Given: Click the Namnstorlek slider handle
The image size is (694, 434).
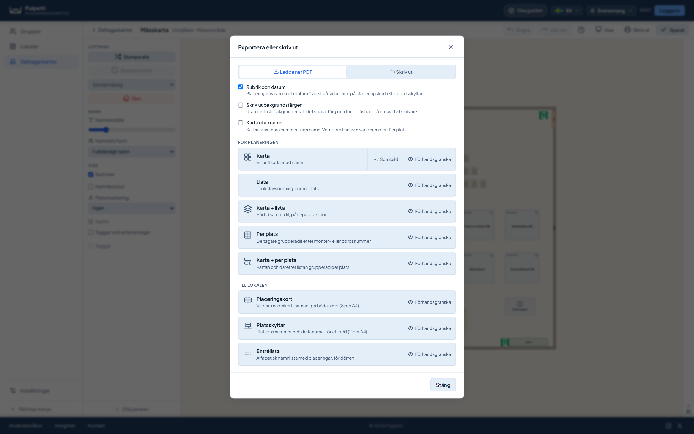Looking at the screenshot, I should (106, 130).
